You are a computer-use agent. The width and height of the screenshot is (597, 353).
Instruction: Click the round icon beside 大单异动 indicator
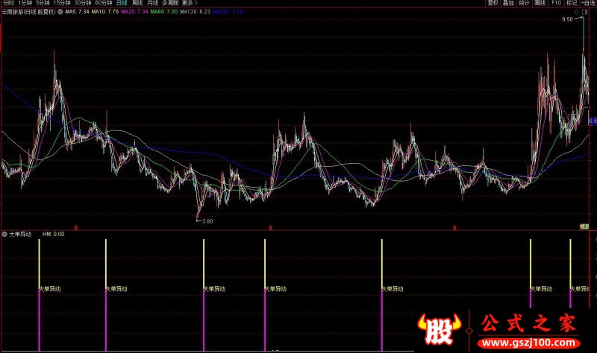pos(5,233)
